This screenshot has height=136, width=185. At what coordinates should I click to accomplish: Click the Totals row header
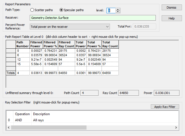point(11,73)
